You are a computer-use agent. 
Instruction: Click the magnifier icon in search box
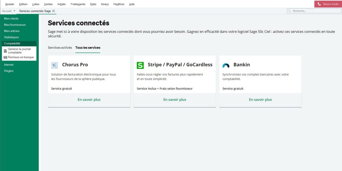tap(290, 11)
